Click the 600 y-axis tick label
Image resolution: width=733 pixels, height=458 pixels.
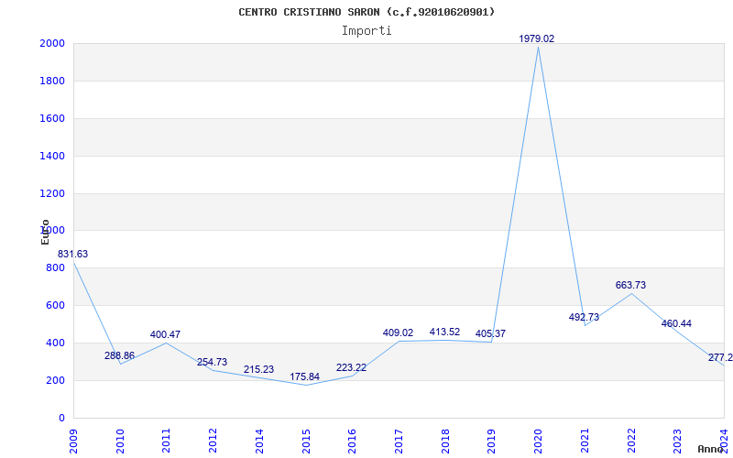(56, 306)
